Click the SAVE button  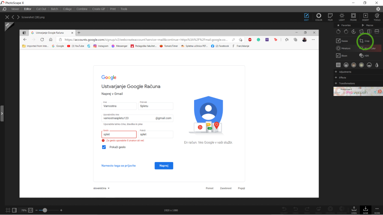365,210
